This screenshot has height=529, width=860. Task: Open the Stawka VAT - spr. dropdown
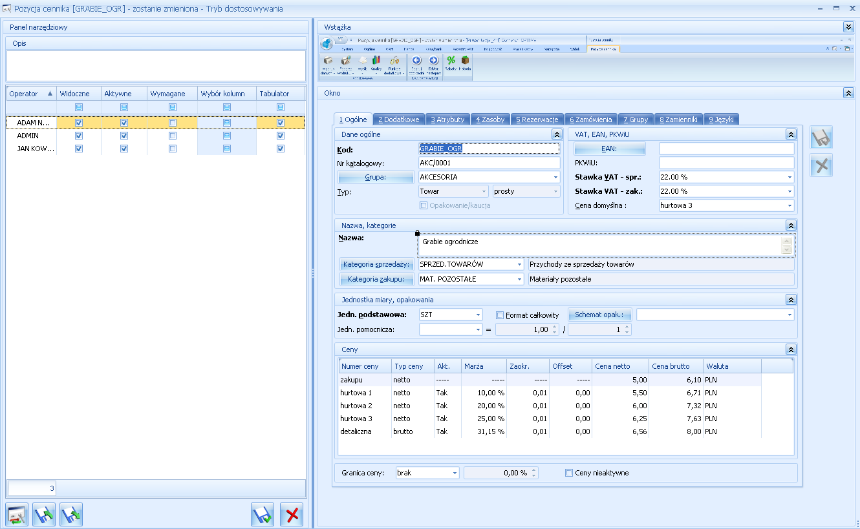tap(790, 177)
